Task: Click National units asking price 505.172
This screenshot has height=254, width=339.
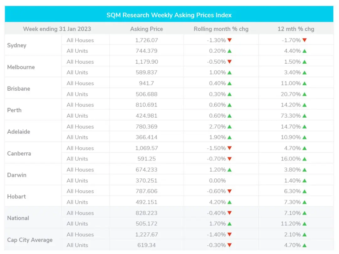Action: tap(147, 224)
